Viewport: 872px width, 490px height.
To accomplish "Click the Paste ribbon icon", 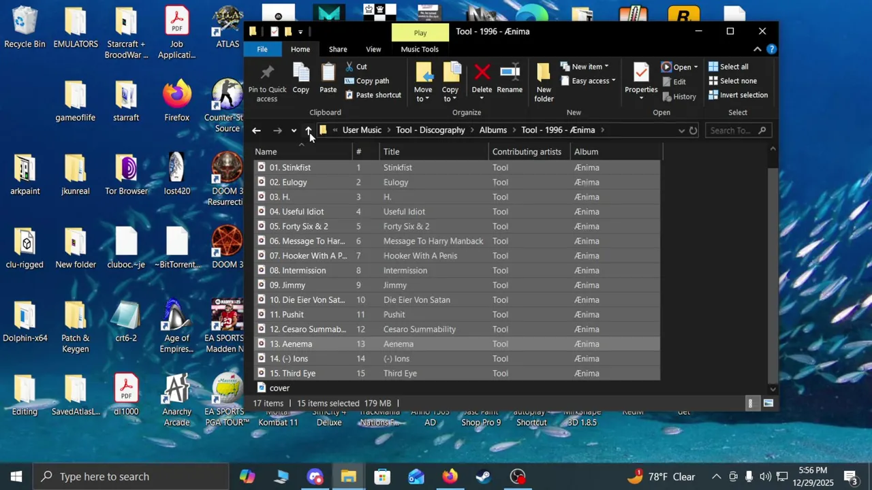I will click(x=328, y=73).
